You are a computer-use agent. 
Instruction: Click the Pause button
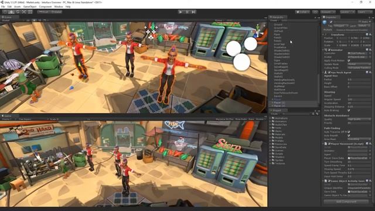coord(187,12)
